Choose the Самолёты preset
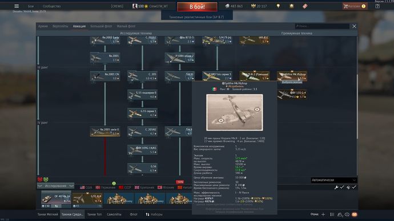Image resolution: width=394 pixels, height=221 pixels. (114, 215)
